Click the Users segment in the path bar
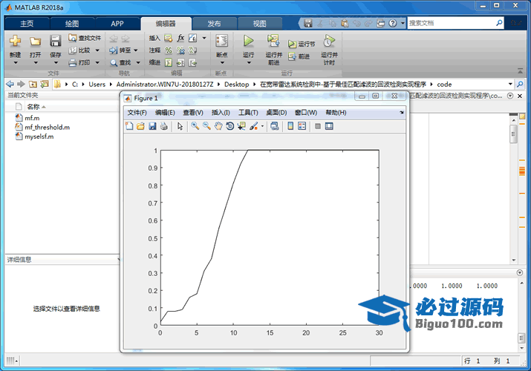The image size is (531, 371). click(97, 84)
